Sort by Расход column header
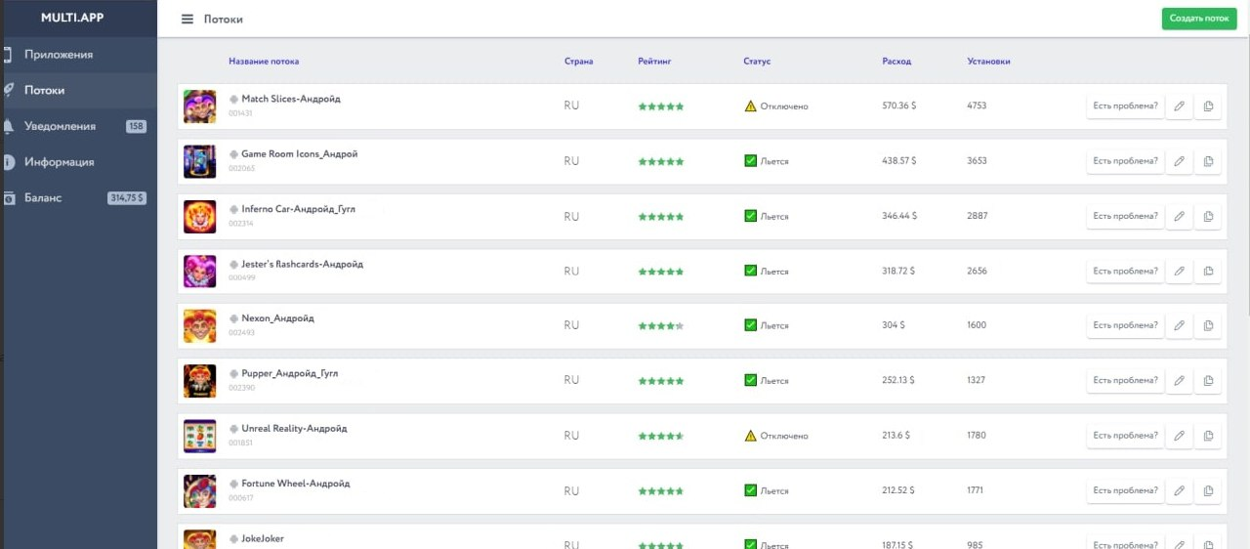1250x549 pixels. point(896,62)
